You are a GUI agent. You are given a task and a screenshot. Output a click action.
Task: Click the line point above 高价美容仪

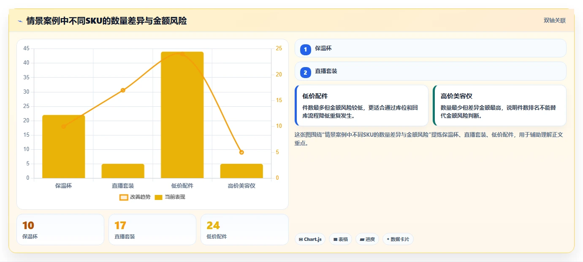click(241, 152)
